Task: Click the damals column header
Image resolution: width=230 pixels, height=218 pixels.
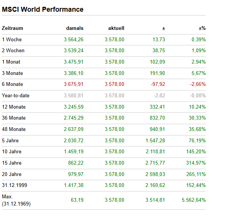Action: coord(75,28)
